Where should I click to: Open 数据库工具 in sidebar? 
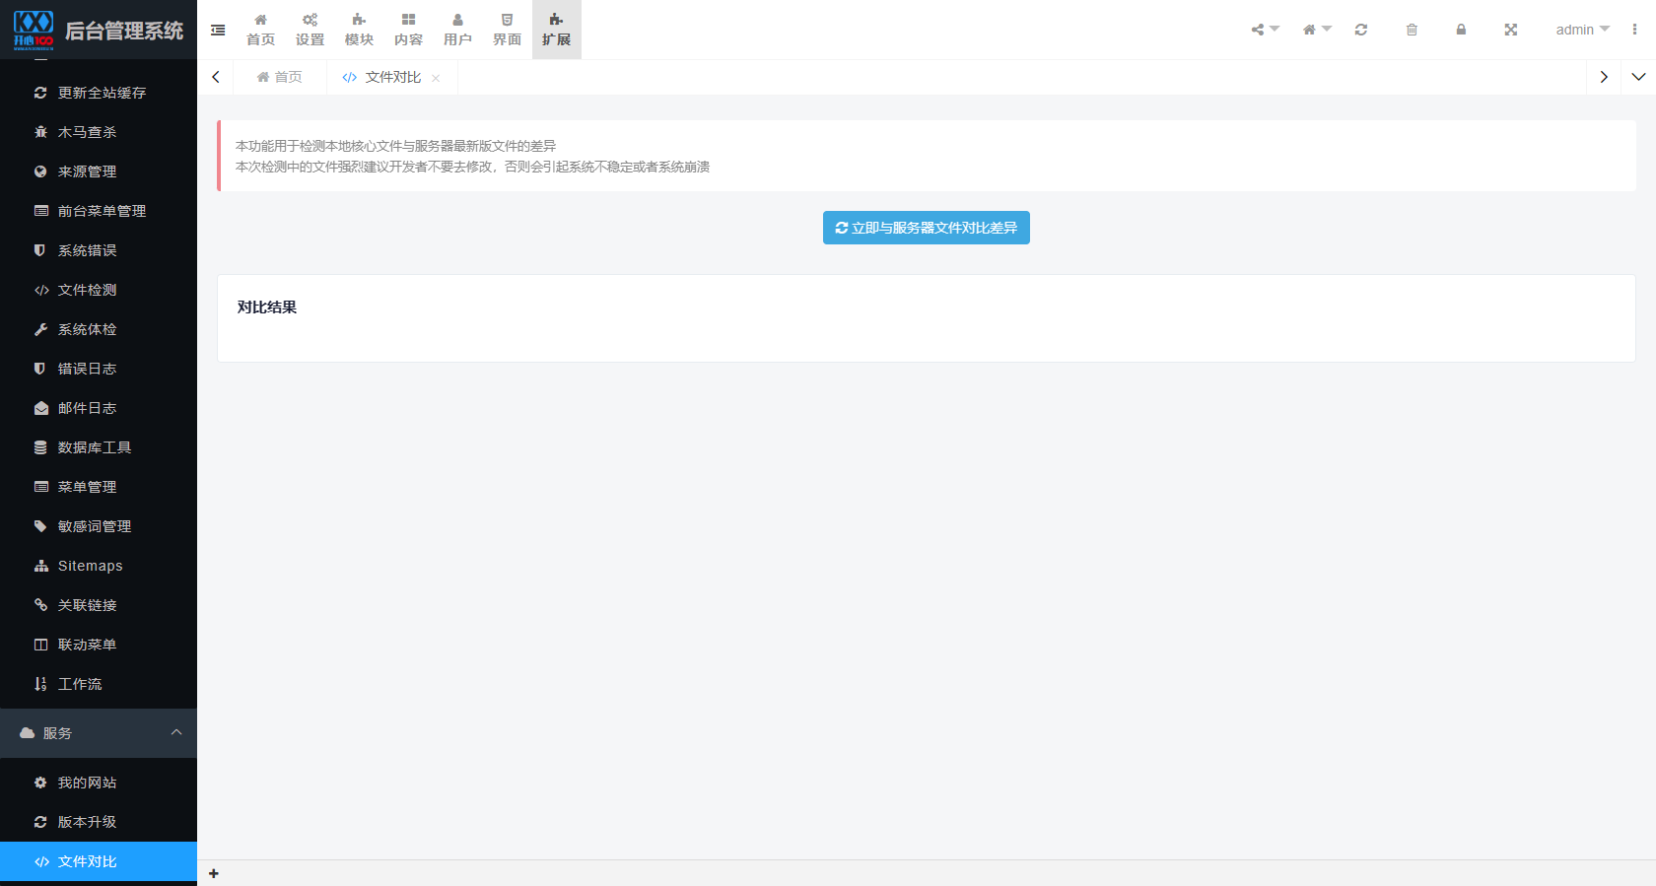point(99,447)
